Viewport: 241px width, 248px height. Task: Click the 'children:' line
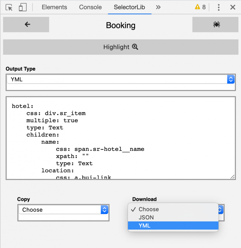(43, 135)
